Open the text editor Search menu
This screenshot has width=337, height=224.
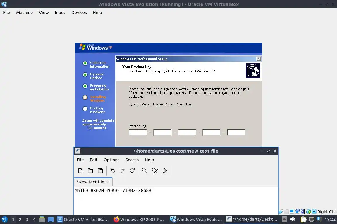point(132,160)
